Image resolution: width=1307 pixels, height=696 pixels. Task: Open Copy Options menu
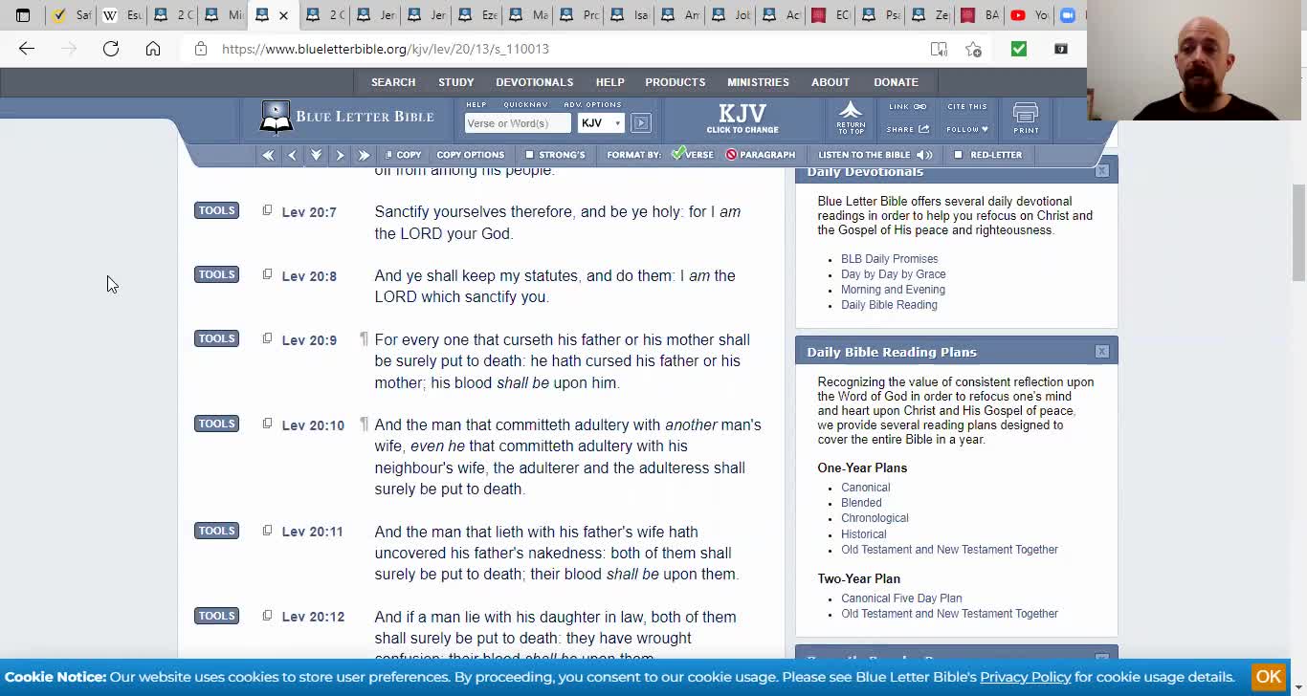point(470,155)
